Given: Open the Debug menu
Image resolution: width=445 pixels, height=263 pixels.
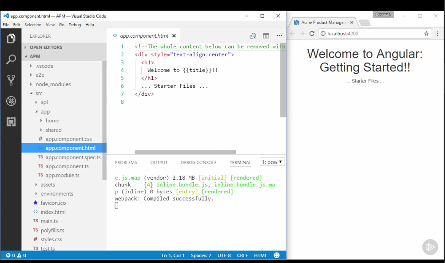Looking at the screenshot, I should 75,24.
